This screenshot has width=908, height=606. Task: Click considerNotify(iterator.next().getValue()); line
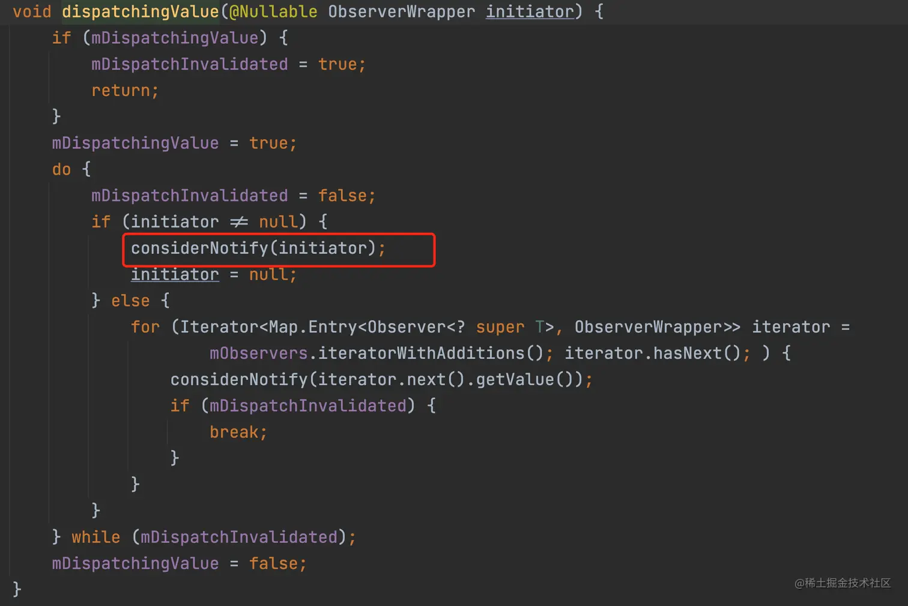tap(381, 380)
